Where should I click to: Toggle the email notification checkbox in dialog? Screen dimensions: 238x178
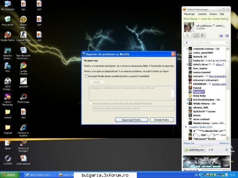coord(90,104)
